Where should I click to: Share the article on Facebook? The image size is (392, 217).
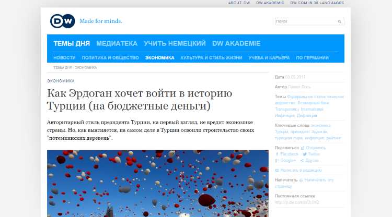coord(289,154)
